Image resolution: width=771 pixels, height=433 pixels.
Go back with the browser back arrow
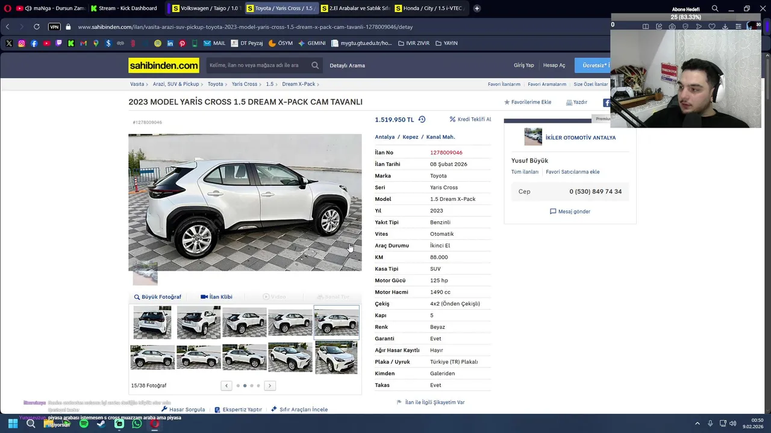point(8,27)
